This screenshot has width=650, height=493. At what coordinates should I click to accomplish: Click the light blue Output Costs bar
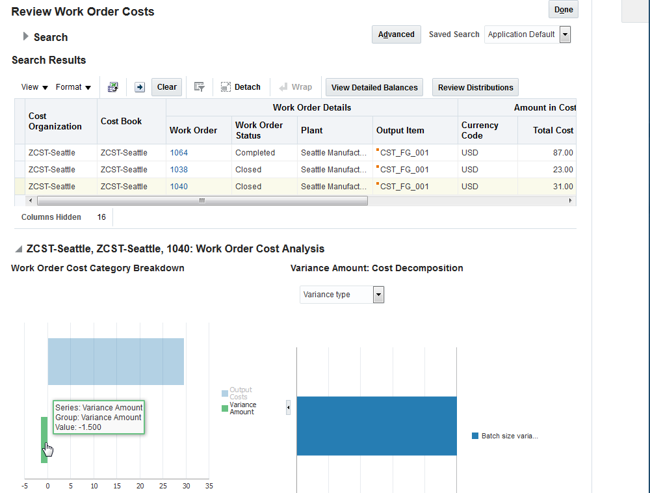coord(116,361)
